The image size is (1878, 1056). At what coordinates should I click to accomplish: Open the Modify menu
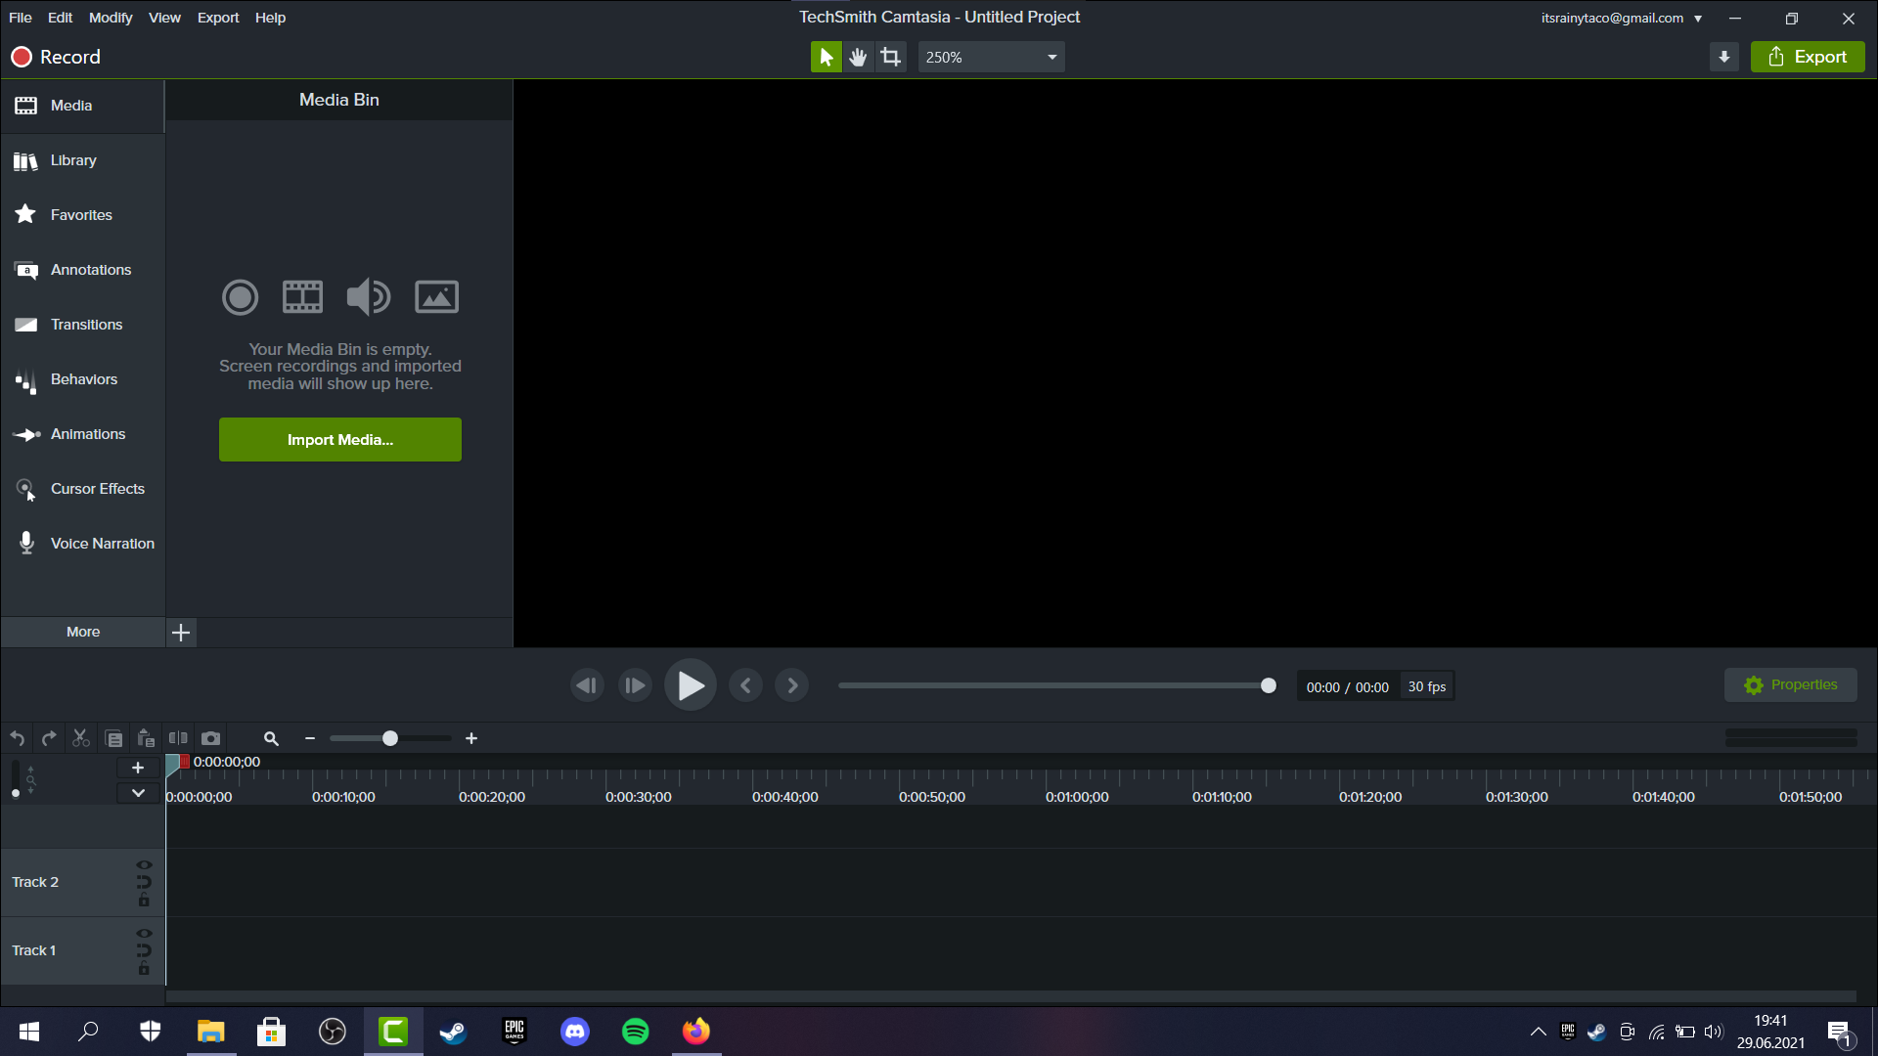point(111,18)
